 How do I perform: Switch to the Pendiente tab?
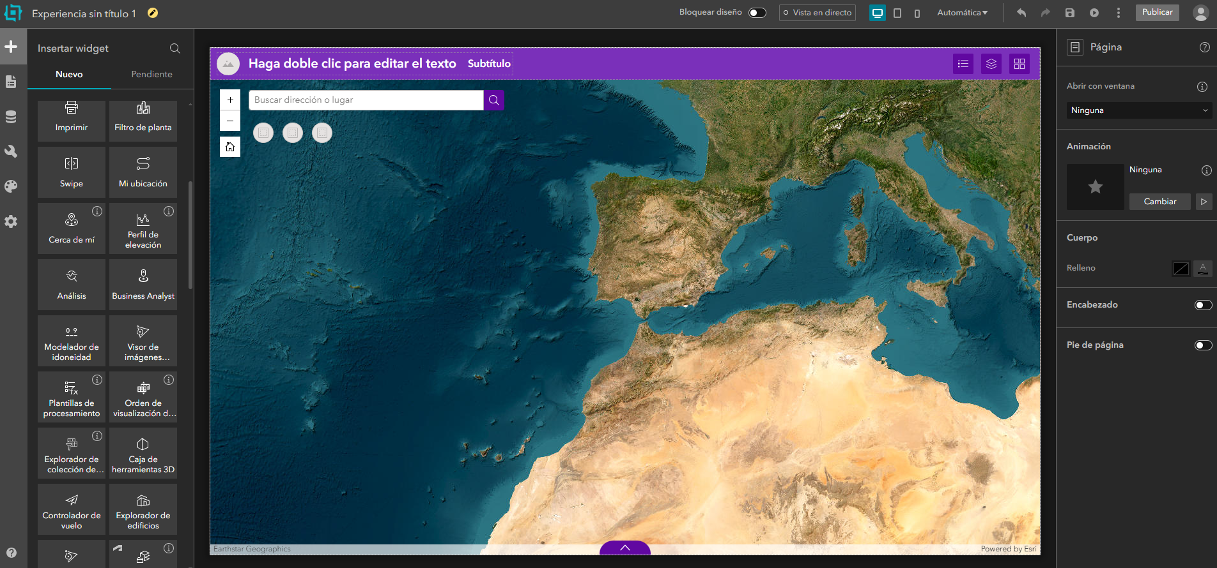tap(151, 74)
